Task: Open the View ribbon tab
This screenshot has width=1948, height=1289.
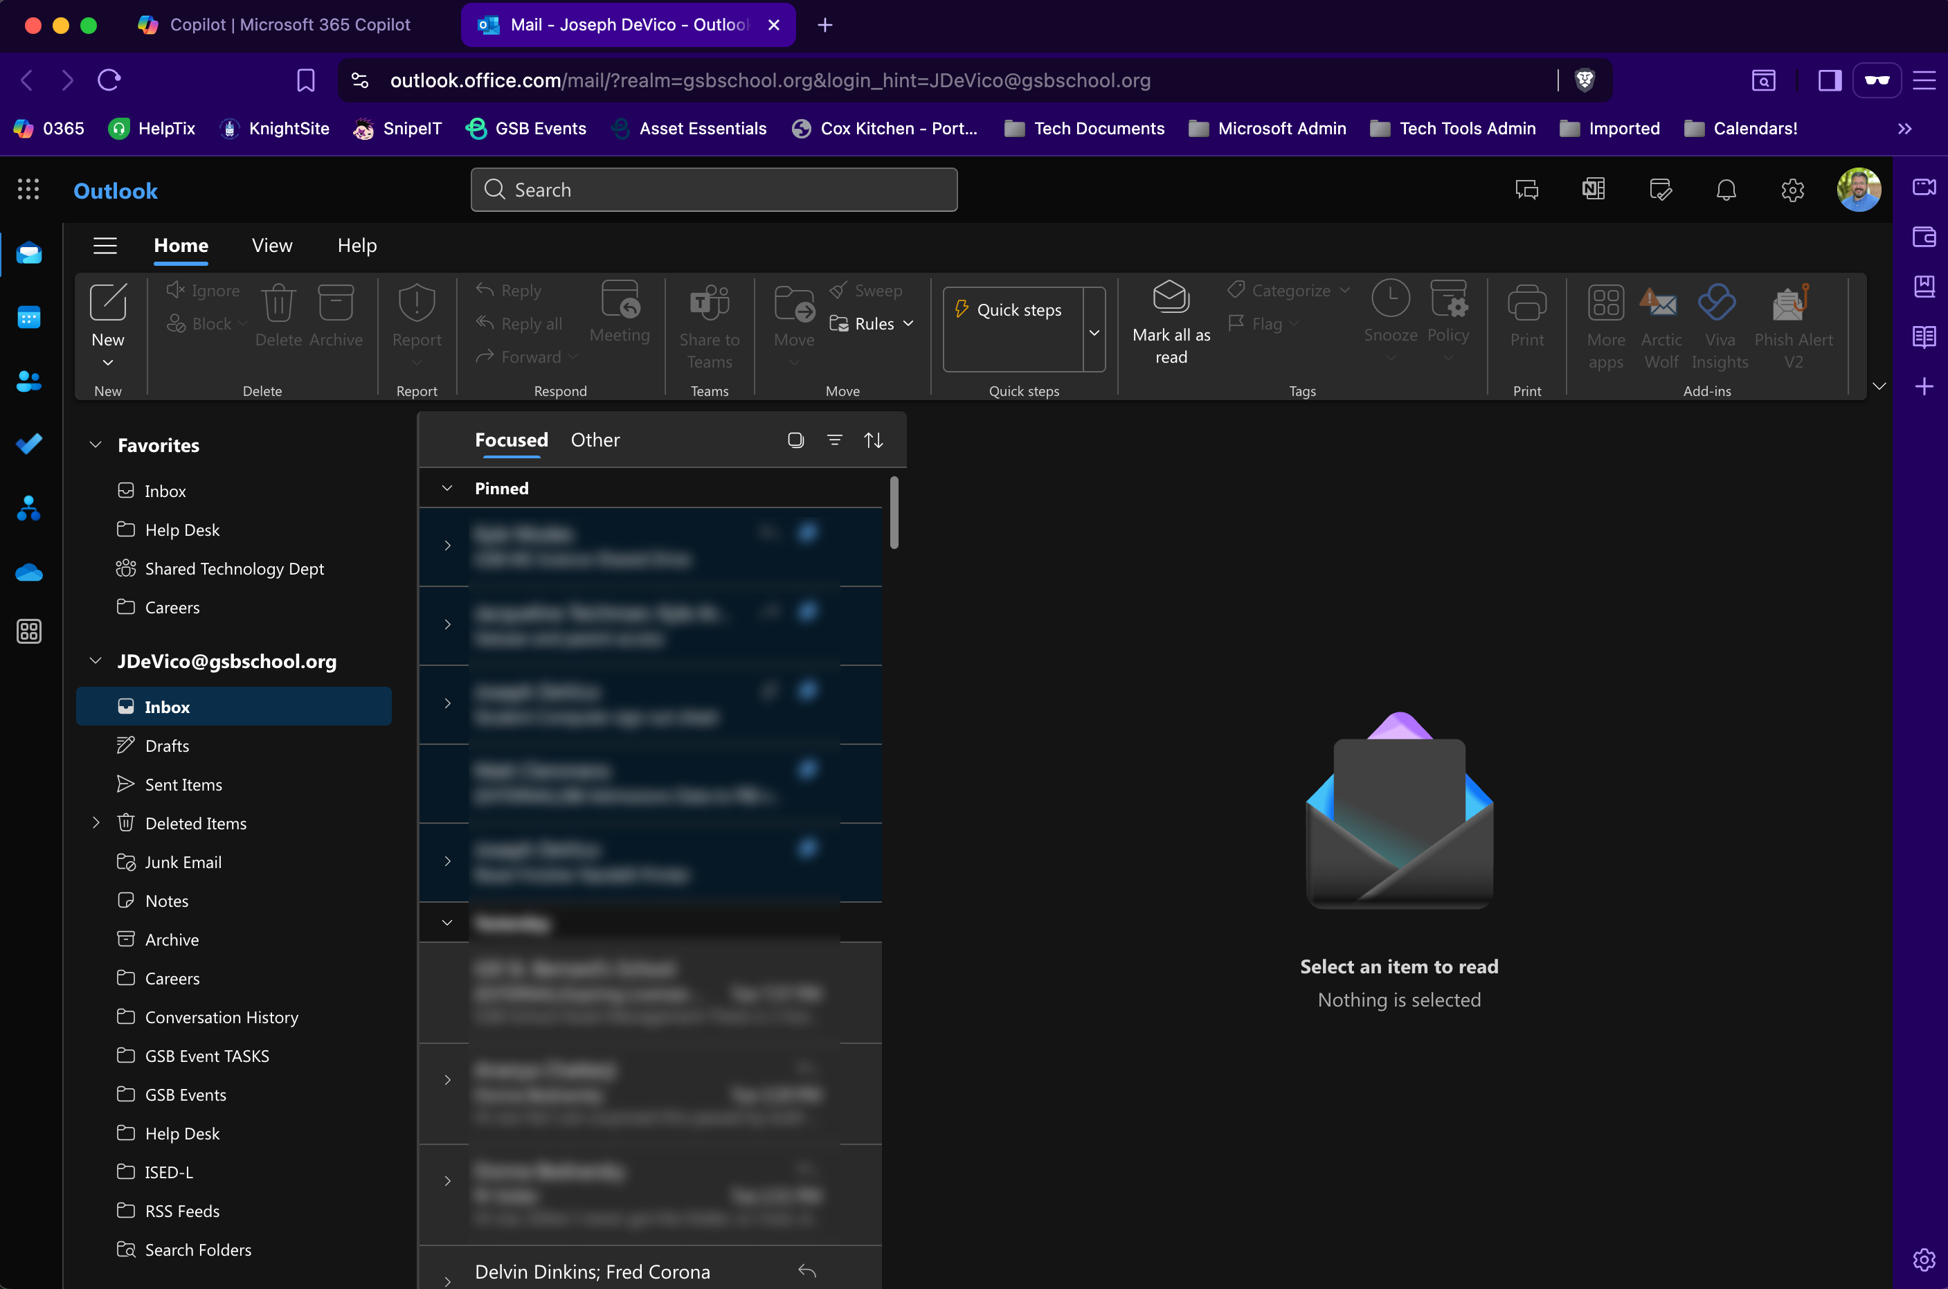Action: click(272, 246)
